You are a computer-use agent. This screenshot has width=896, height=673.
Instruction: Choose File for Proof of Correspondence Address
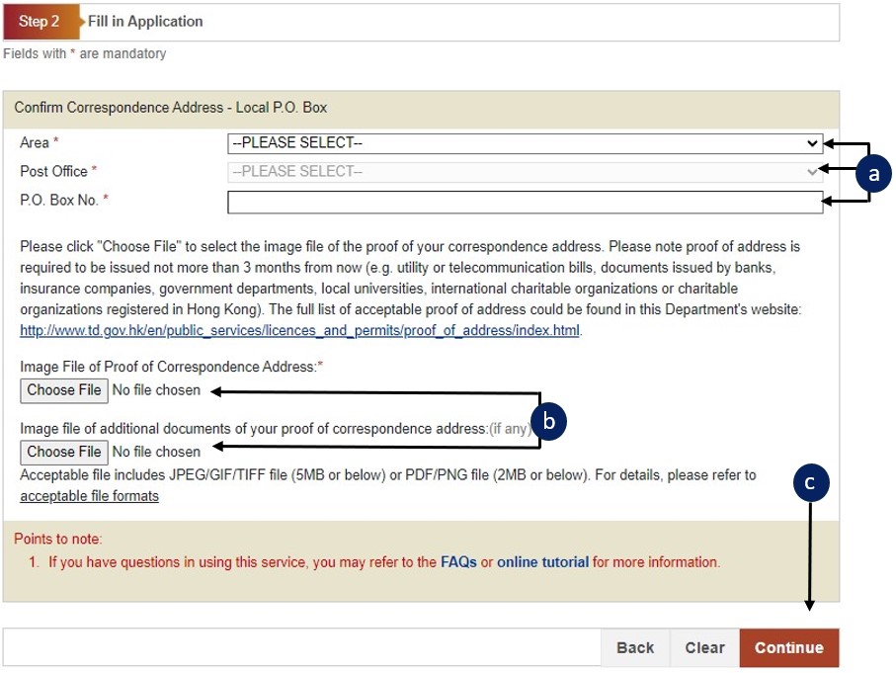tap(64, 390)
